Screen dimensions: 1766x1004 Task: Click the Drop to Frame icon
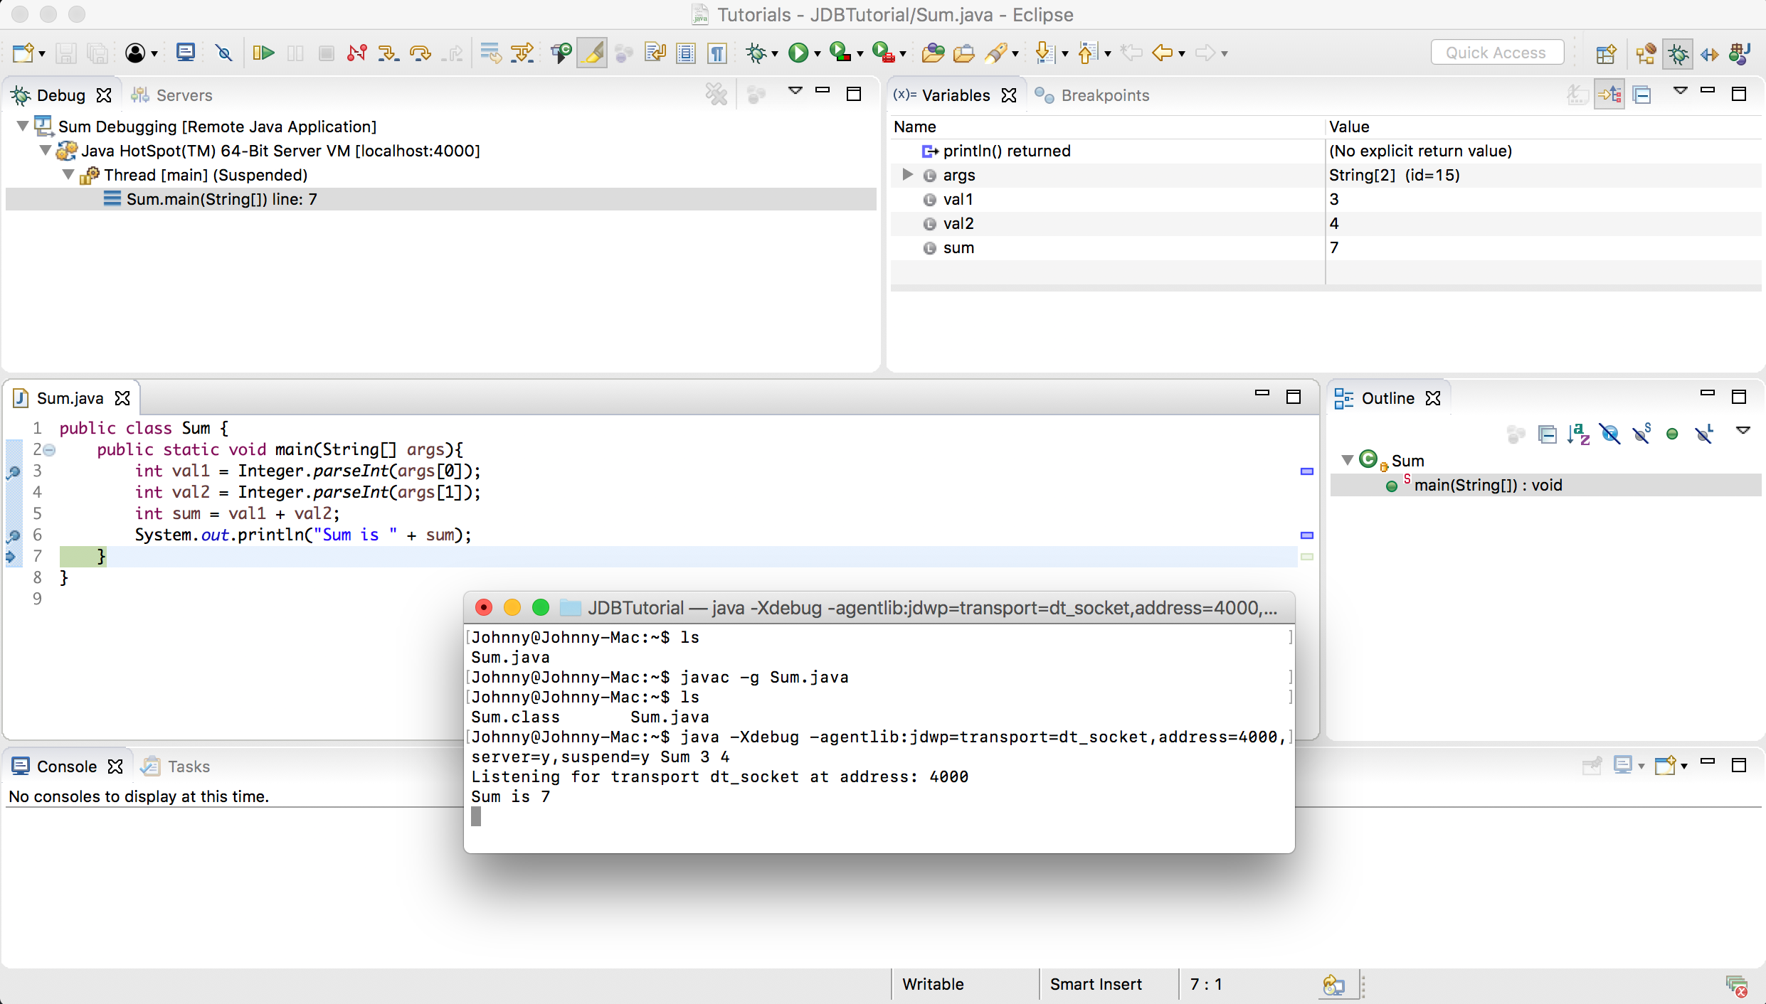tap(490, 53)
